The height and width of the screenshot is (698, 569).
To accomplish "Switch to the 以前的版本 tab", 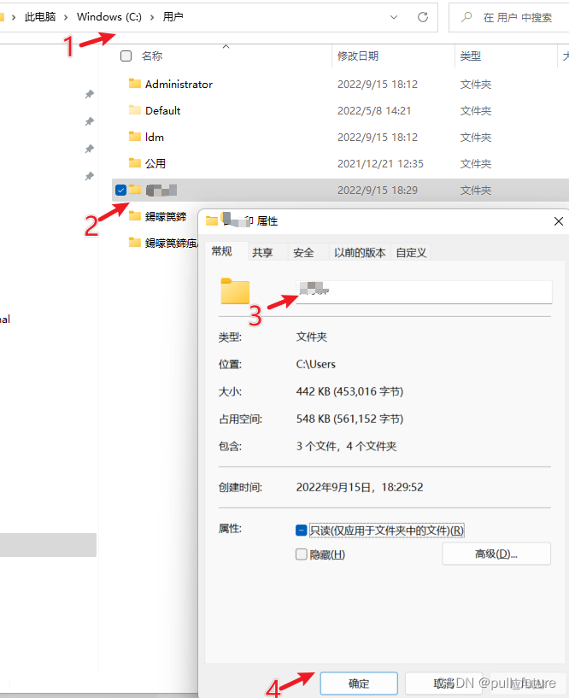I will pyautogui.click(x=360, y=253).
